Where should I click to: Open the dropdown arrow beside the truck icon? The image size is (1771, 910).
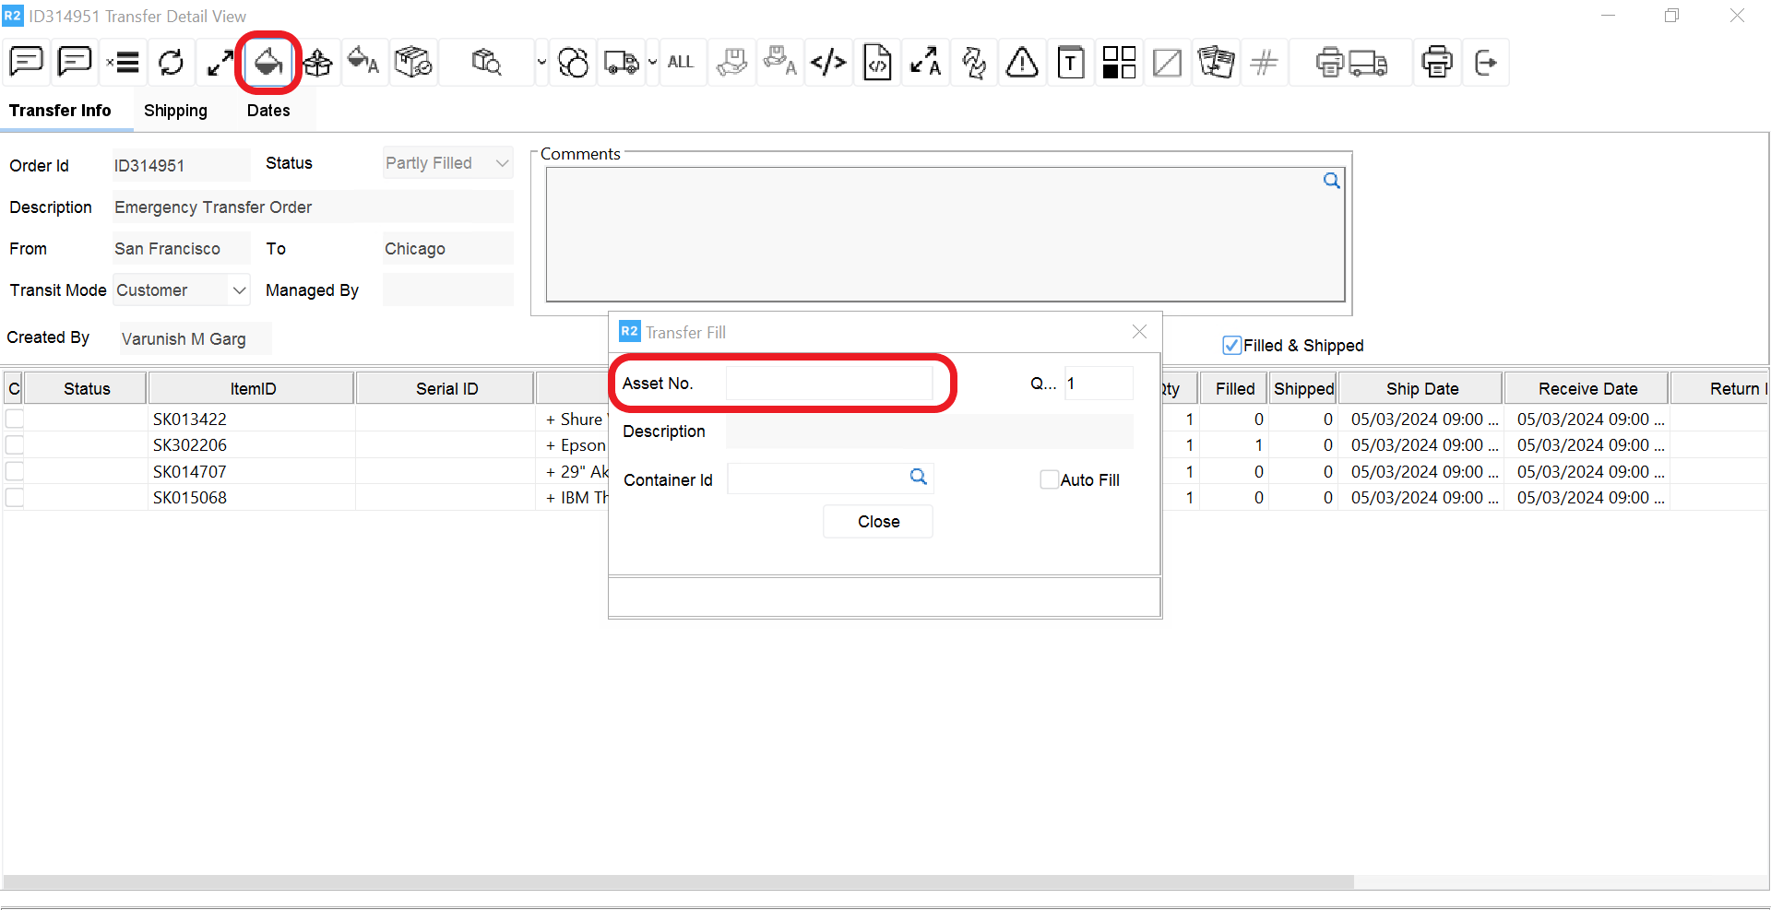(x=653, y=63)
